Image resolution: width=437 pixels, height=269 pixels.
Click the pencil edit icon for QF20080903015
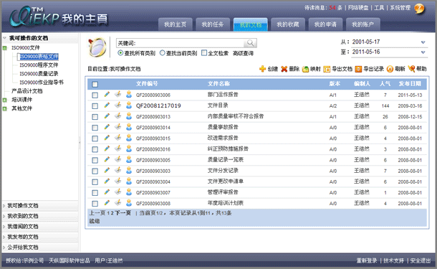[x=107, y=138]
